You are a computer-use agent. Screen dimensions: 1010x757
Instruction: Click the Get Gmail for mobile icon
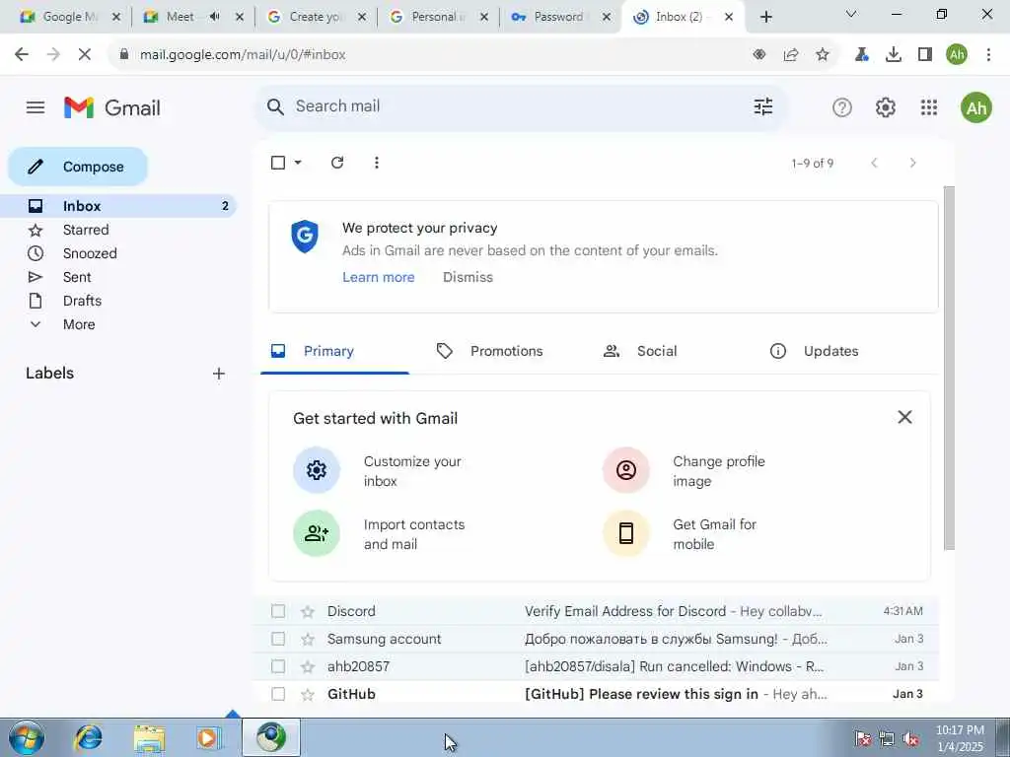626,533
